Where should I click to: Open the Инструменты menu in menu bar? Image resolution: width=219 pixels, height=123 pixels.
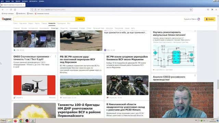[33, 1]
